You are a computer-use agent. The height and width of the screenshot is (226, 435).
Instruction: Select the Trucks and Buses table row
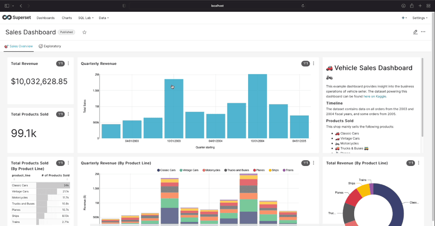pyautogui.click(x=40, y=204)
